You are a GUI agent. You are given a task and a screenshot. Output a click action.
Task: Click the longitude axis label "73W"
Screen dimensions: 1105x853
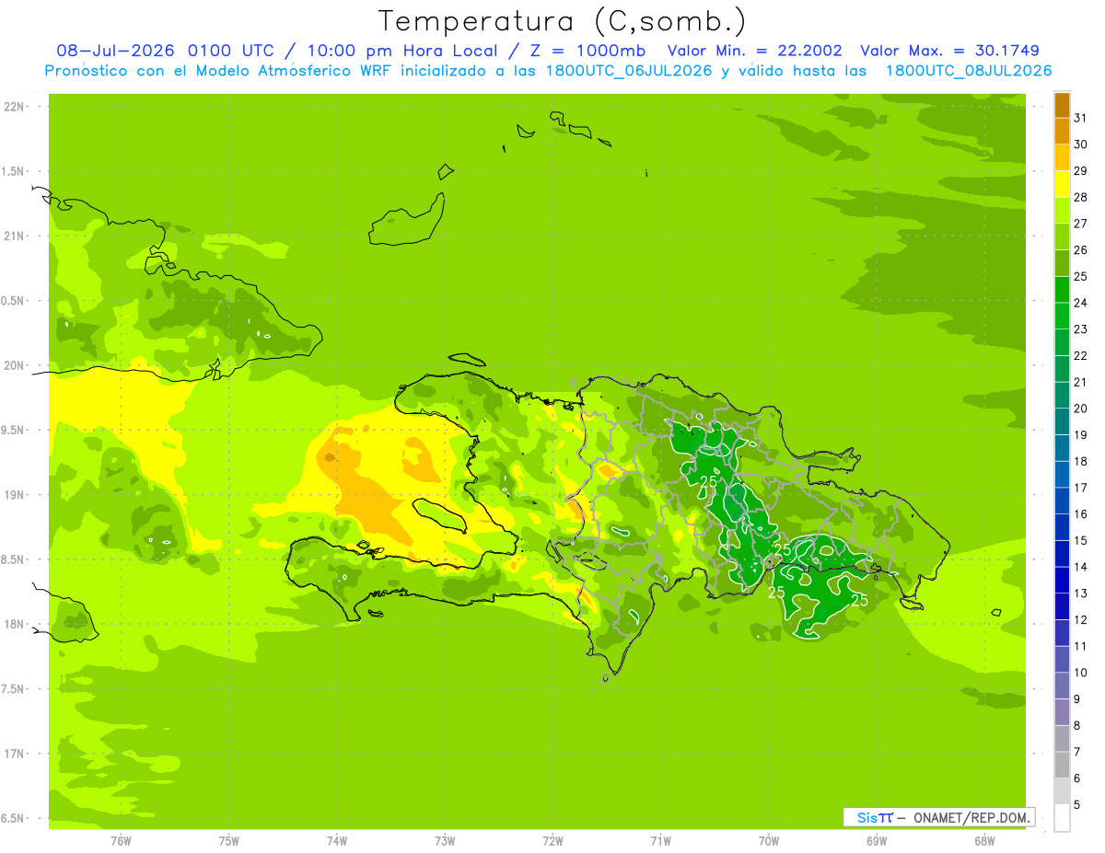point(445,841)
